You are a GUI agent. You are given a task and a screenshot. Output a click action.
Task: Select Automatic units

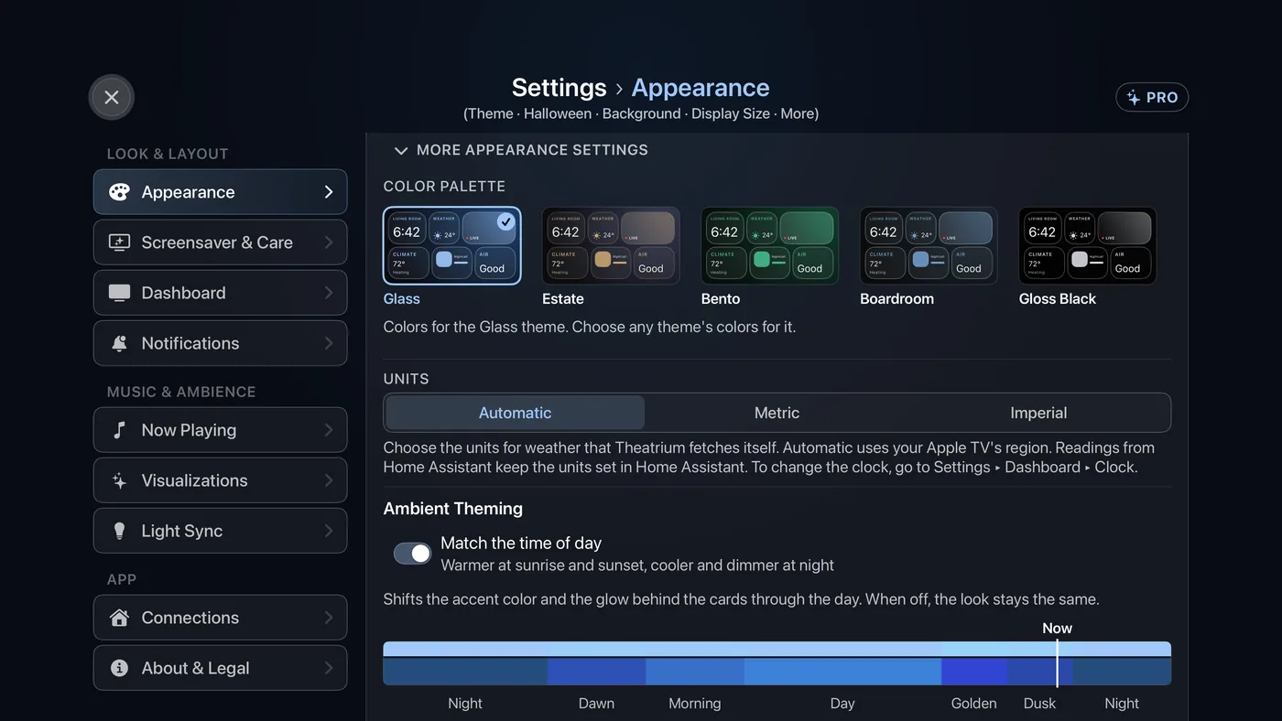pos(515,413)
